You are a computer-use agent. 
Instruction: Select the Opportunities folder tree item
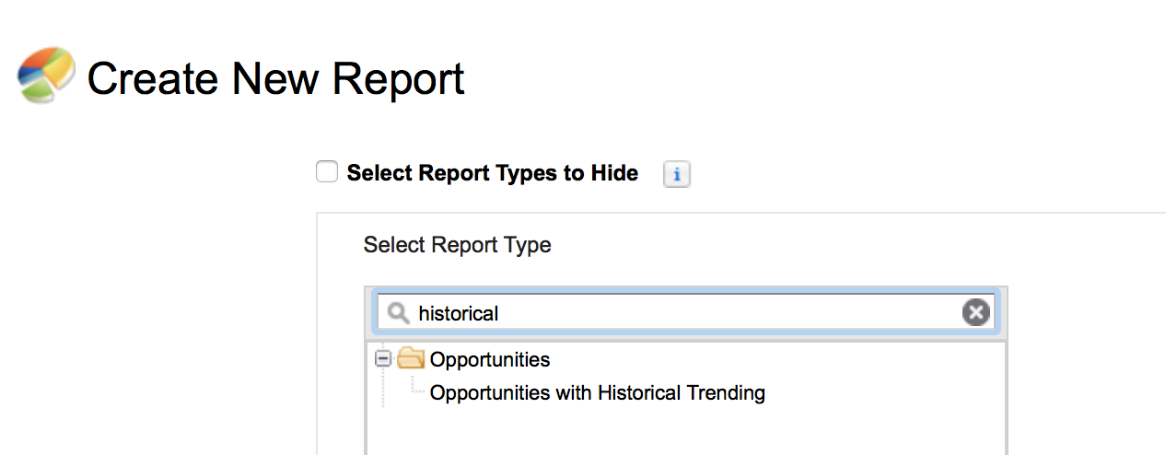490,359
